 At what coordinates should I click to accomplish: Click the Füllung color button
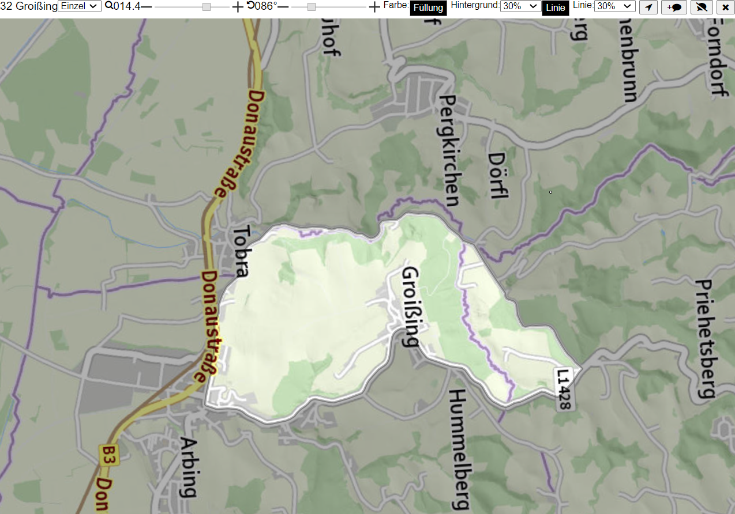[x=428, y=8]
